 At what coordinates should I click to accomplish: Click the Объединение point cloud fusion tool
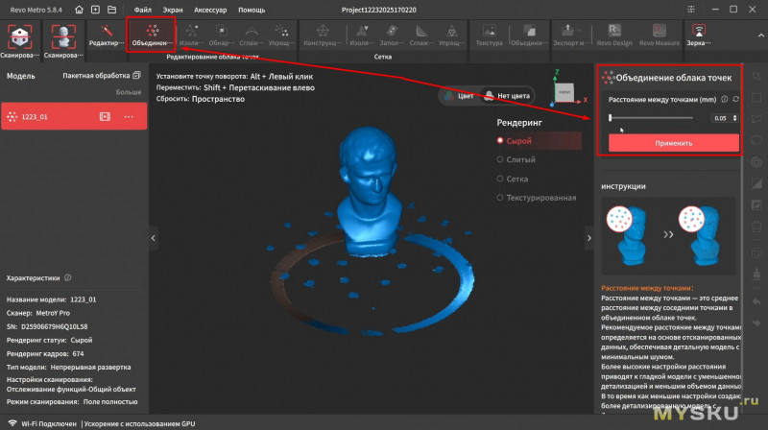151,35
